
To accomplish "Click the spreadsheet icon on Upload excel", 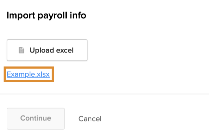I will click(x=21, y=50).
